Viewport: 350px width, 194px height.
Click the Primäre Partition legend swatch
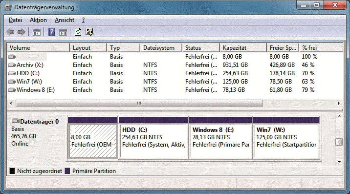tap(67, 171)
